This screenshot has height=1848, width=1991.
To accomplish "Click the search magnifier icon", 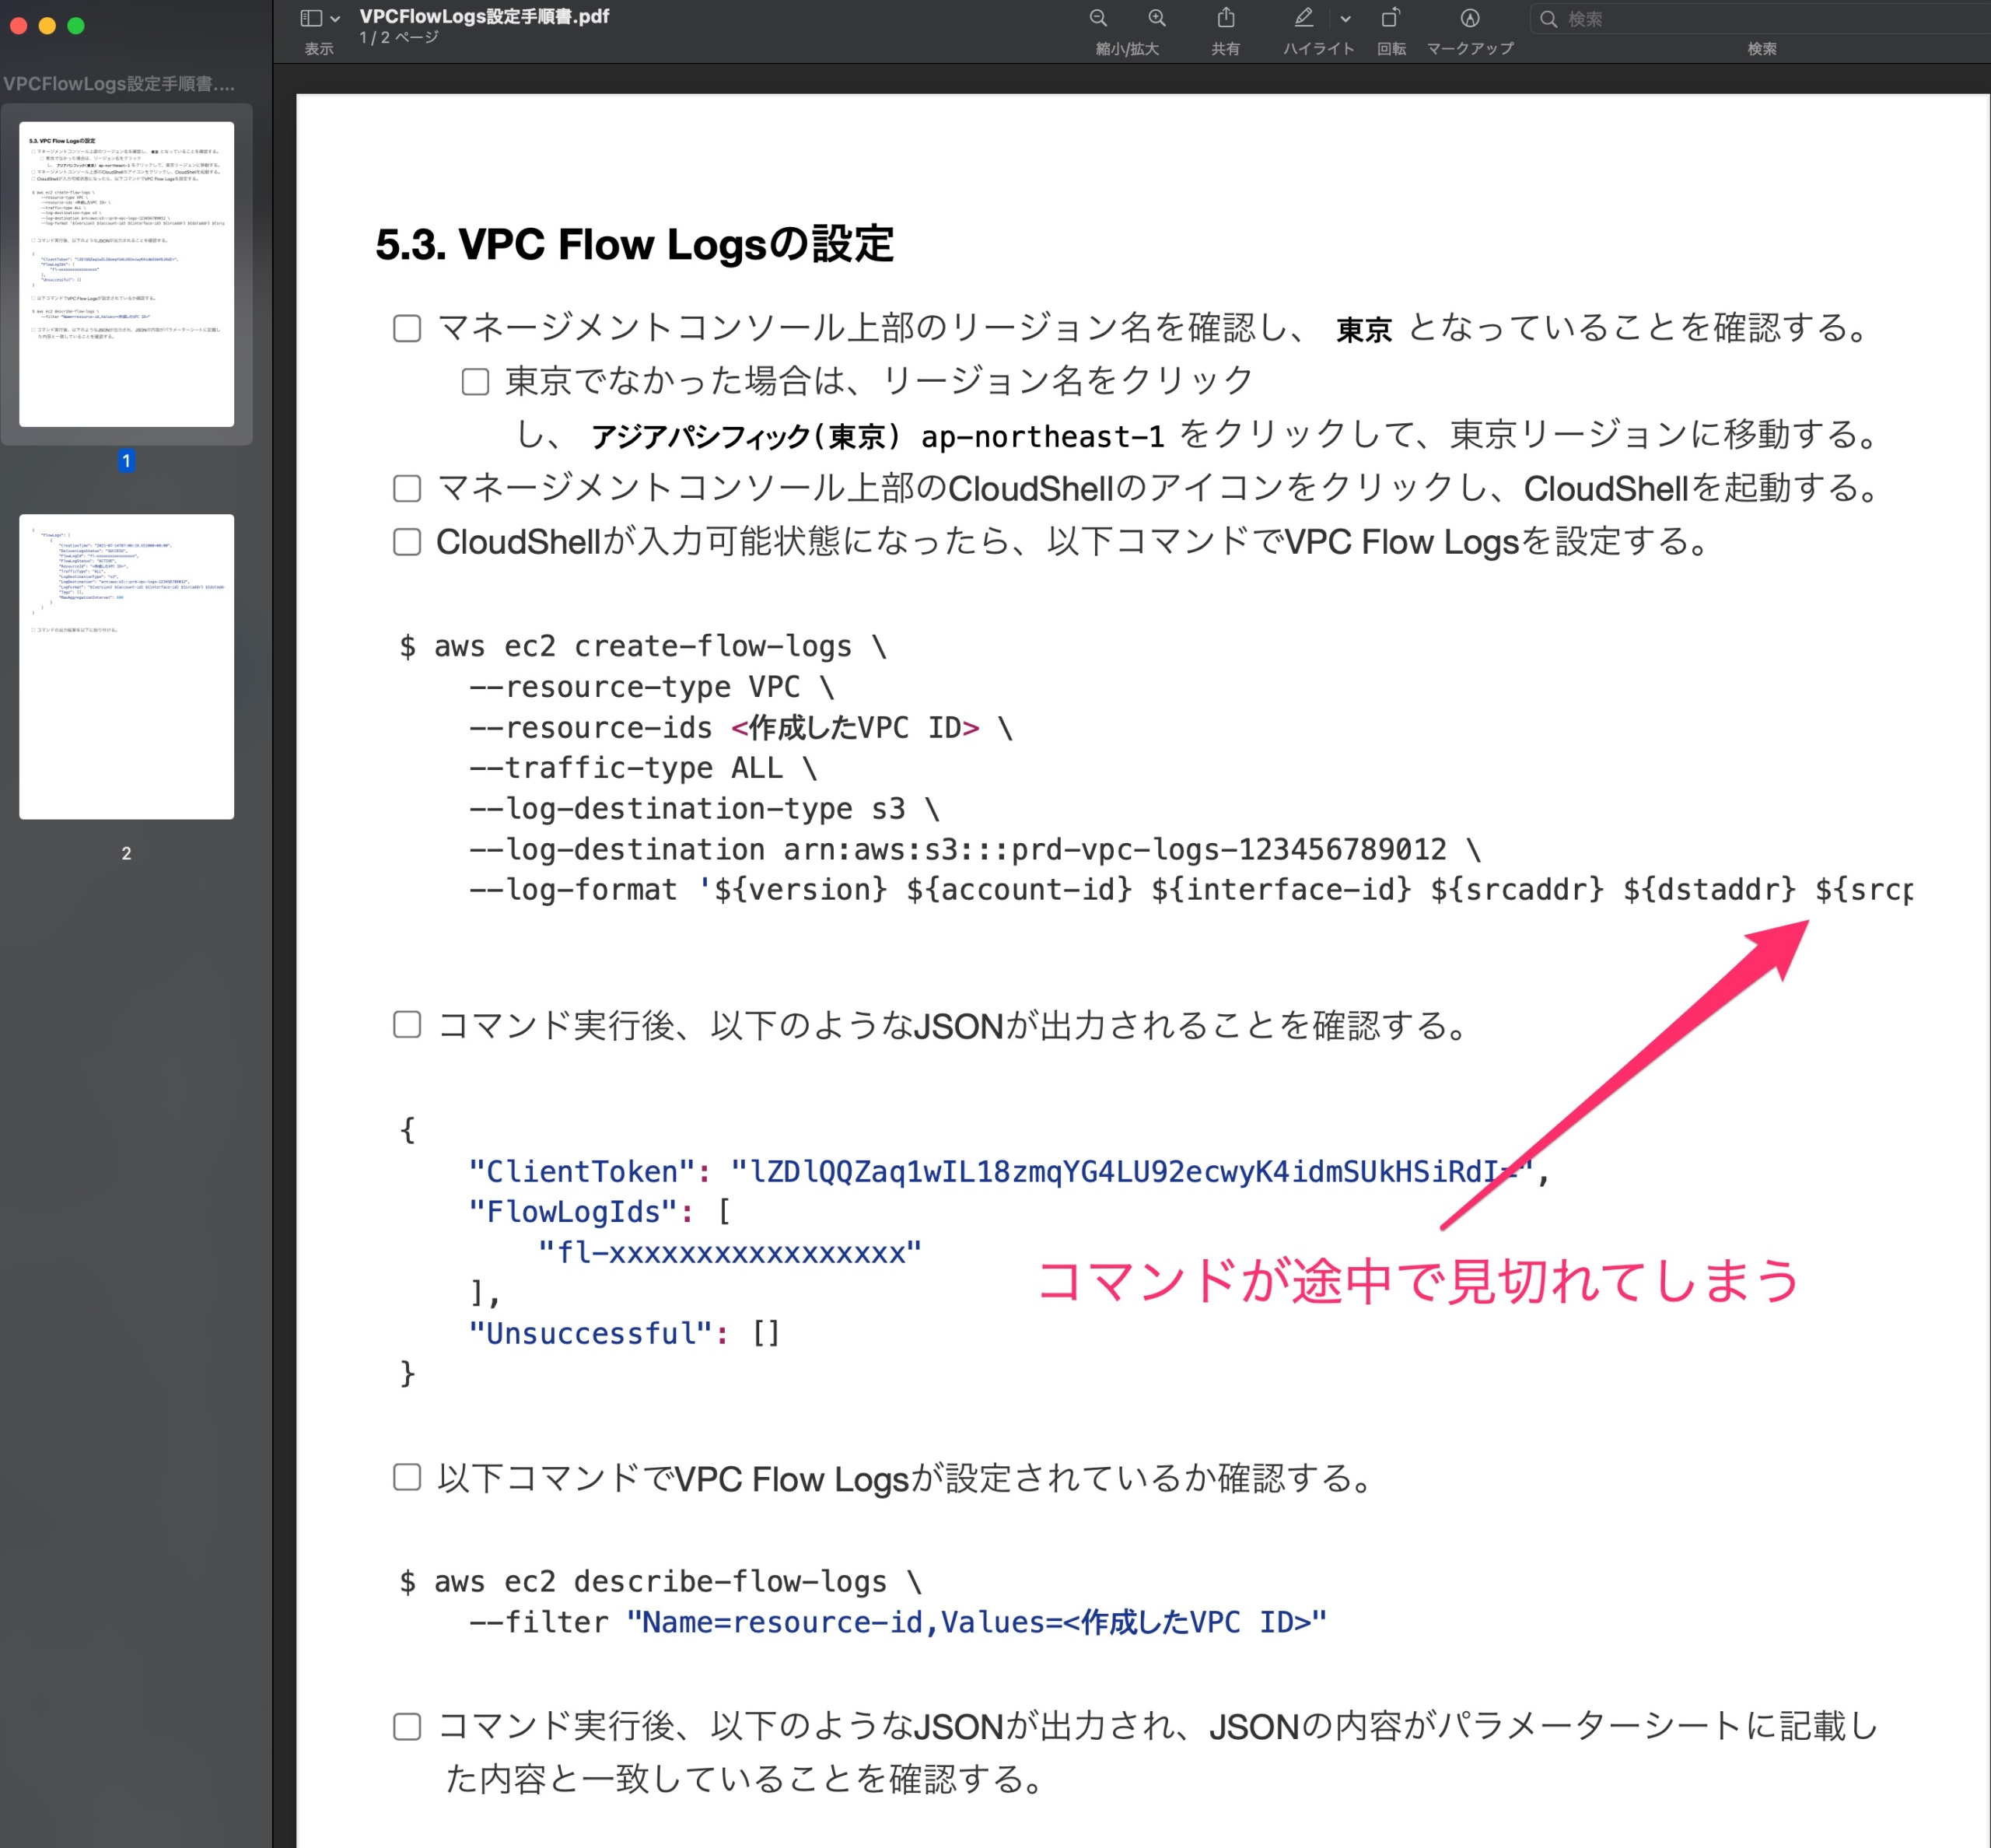I will click(x=1548, y=19).
